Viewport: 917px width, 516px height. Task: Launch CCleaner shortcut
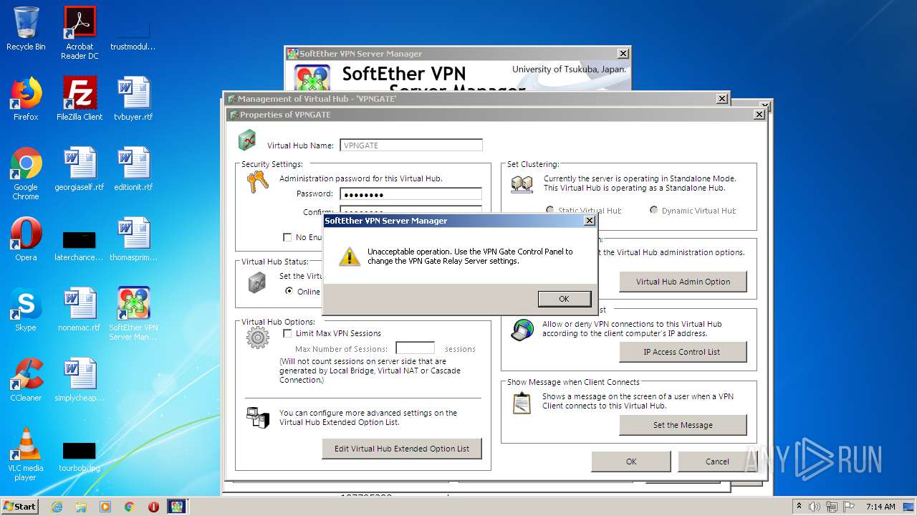26,380
